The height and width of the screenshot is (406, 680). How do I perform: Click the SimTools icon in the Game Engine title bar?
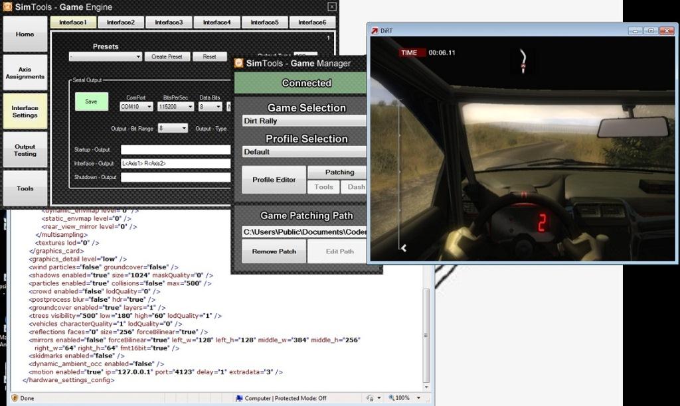[8, 7]
